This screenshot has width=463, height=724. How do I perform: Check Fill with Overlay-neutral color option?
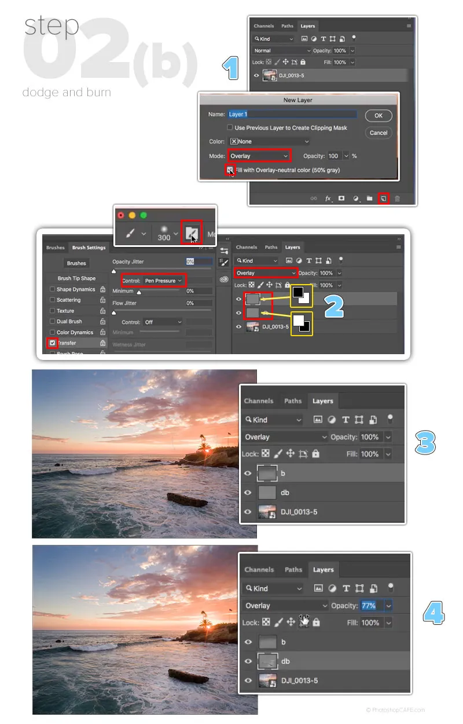[230, 170]
